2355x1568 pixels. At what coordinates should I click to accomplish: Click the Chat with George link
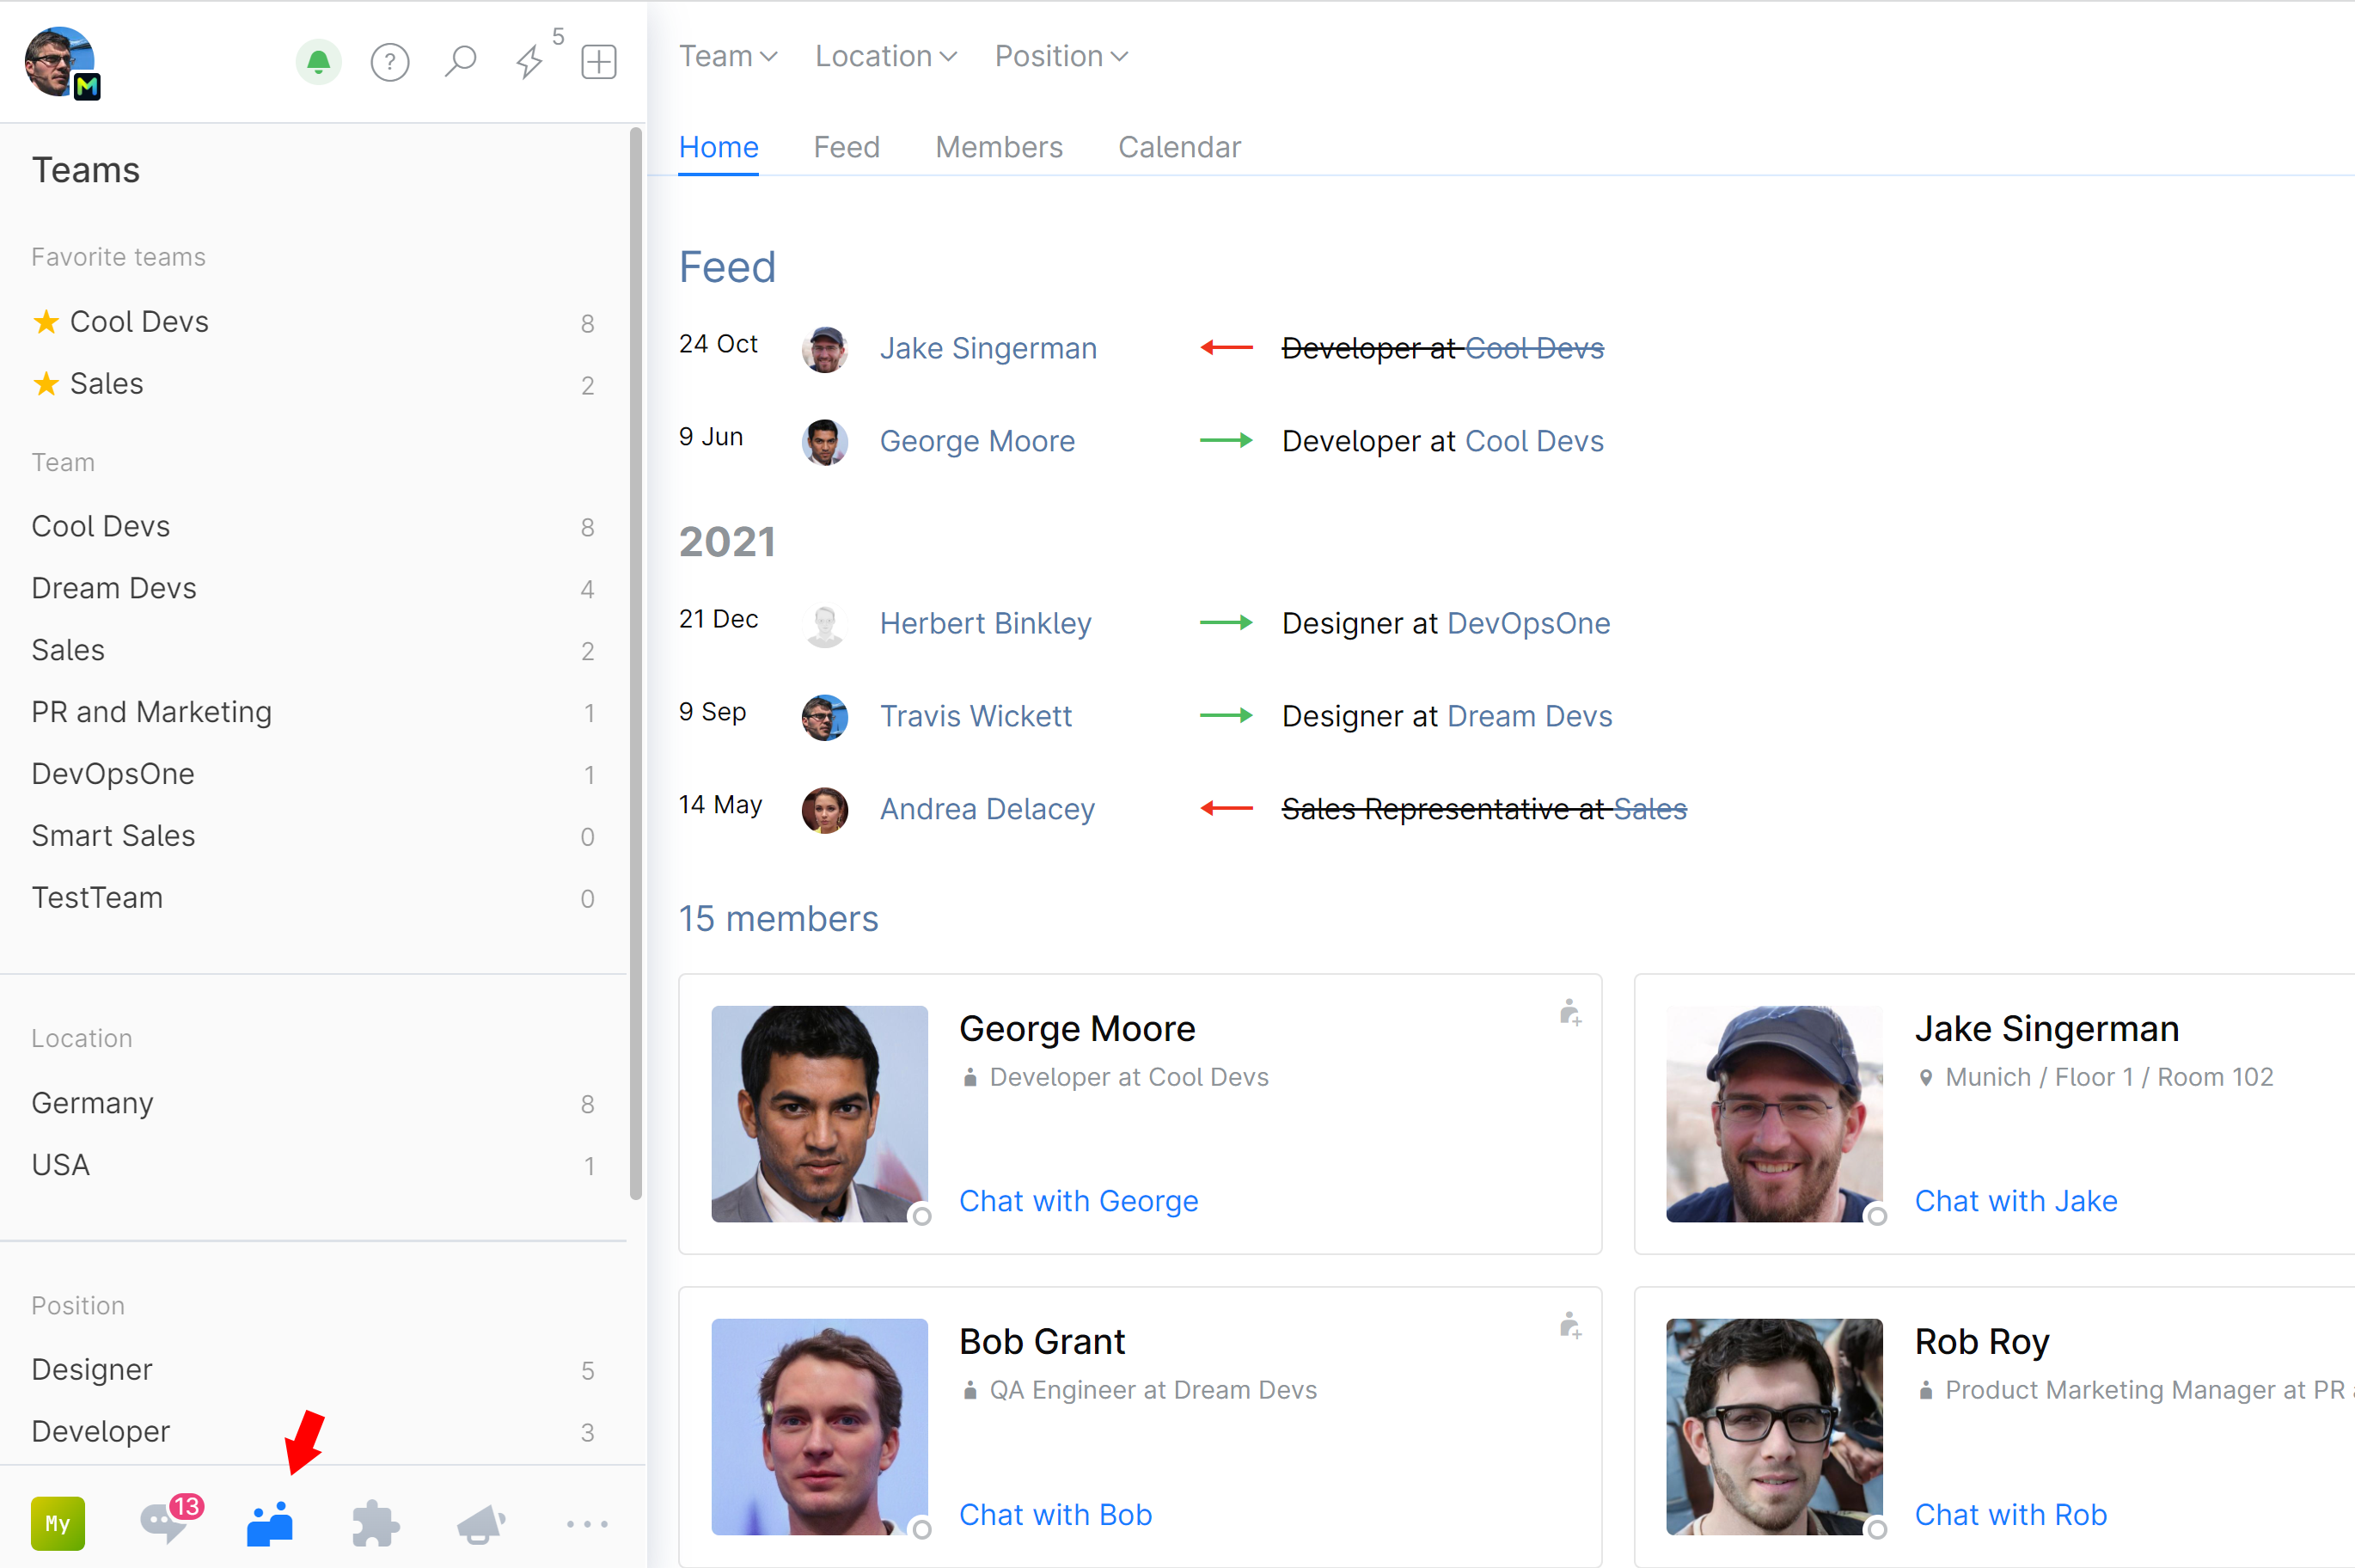click(x=1078, y=1200)
